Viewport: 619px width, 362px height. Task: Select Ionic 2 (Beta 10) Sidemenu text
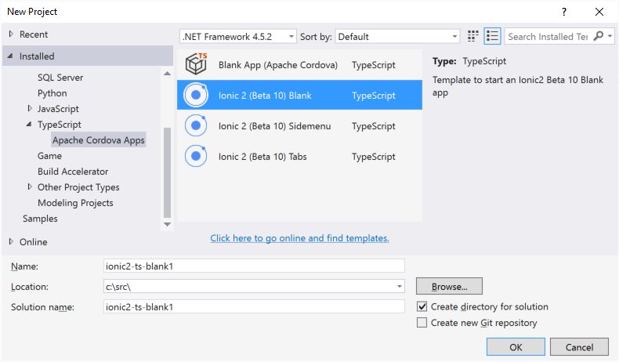click(x=275, y=126)
